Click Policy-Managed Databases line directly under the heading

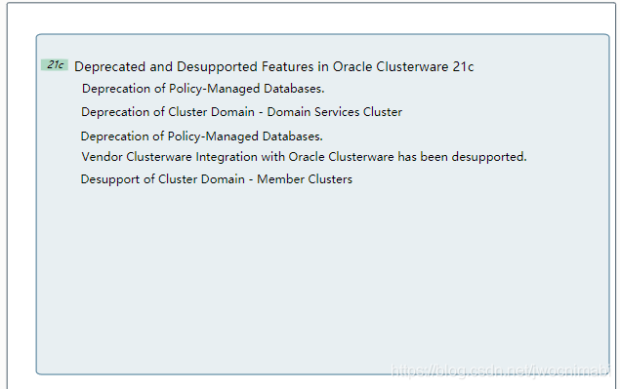203,89
